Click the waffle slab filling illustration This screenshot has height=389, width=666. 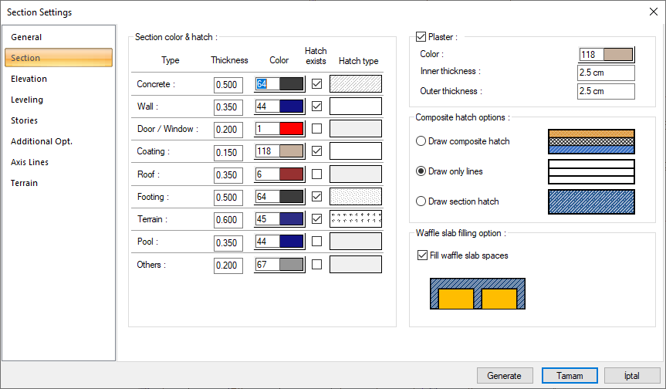point(477,293)
